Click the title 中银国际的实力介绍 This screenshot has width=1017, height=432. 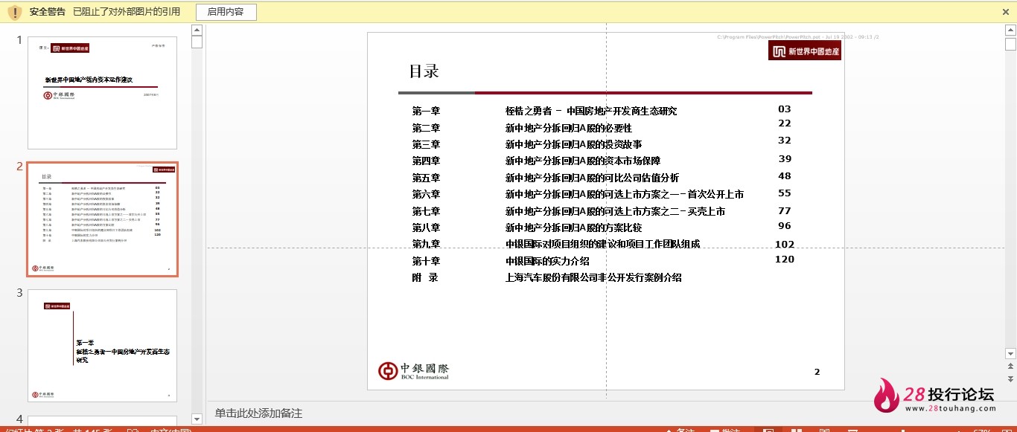(547, 261)
